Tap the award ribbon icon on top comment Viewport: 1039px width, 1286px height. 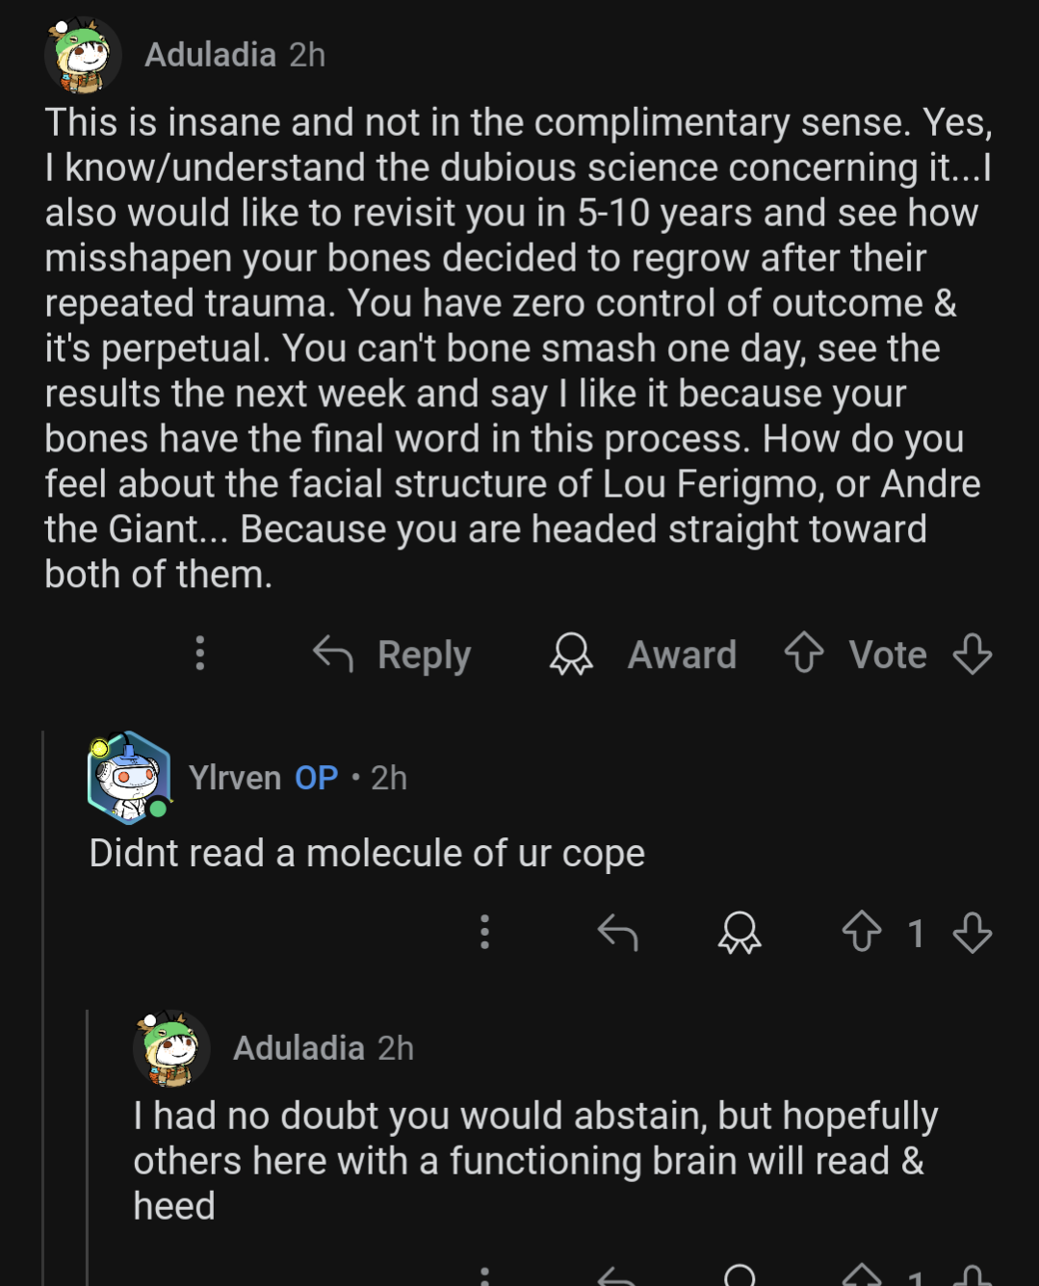(571, 655)
